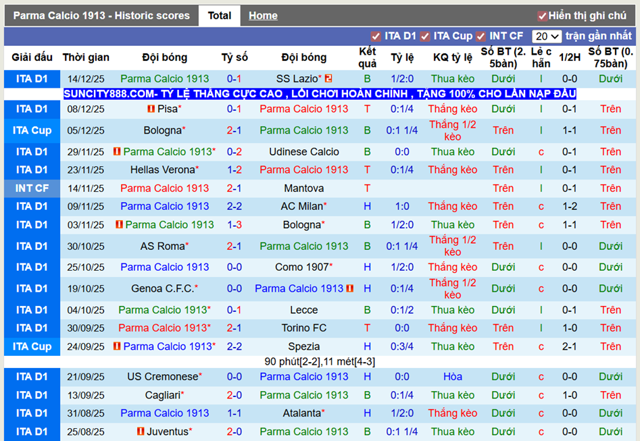Click the 1-1 score against Atalanta
The width and height of the screenshot is (640, 441).
[x=235, y=413]
